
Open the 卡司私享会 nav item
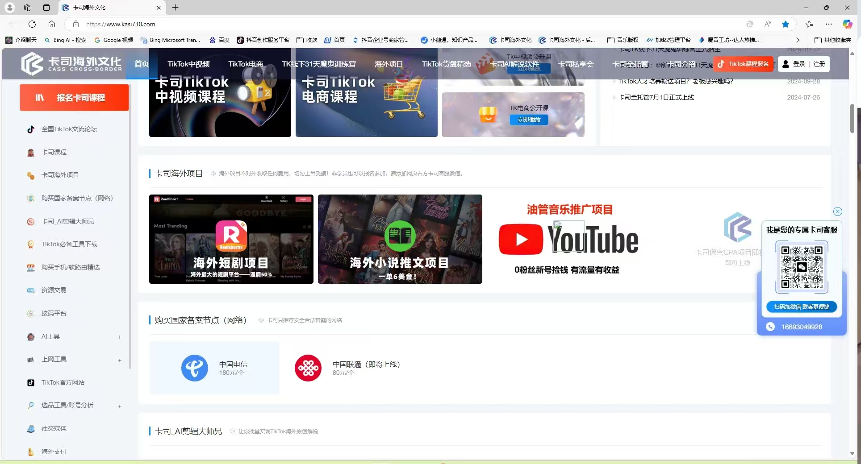576,64
